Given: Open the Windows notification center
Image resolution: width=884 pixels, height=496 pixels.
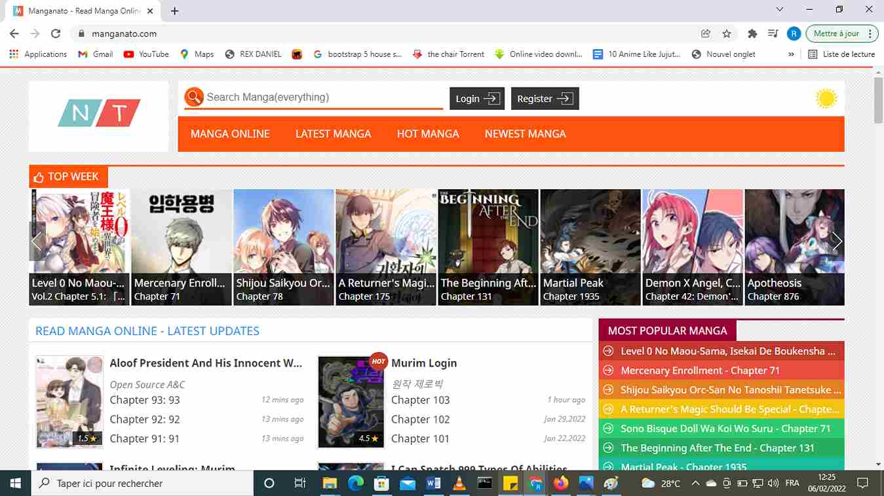Looking at the screenshot, I should click(863, 484).
